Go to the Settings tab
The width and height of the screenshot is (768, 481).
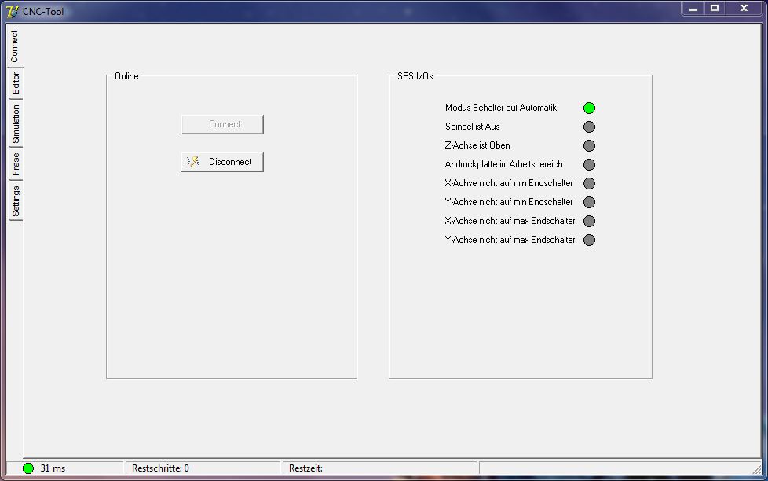point(16,201)
